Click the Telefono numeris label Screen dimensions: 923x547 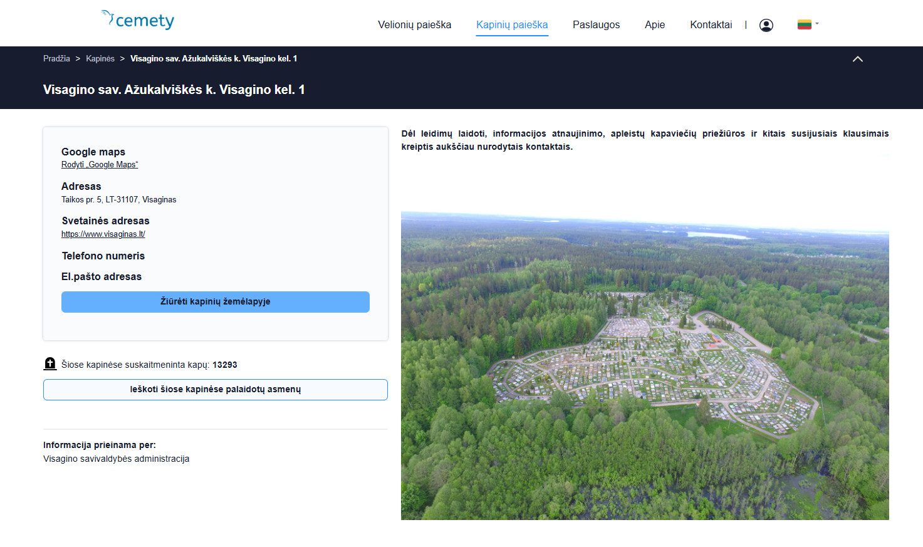click(103, 256)
